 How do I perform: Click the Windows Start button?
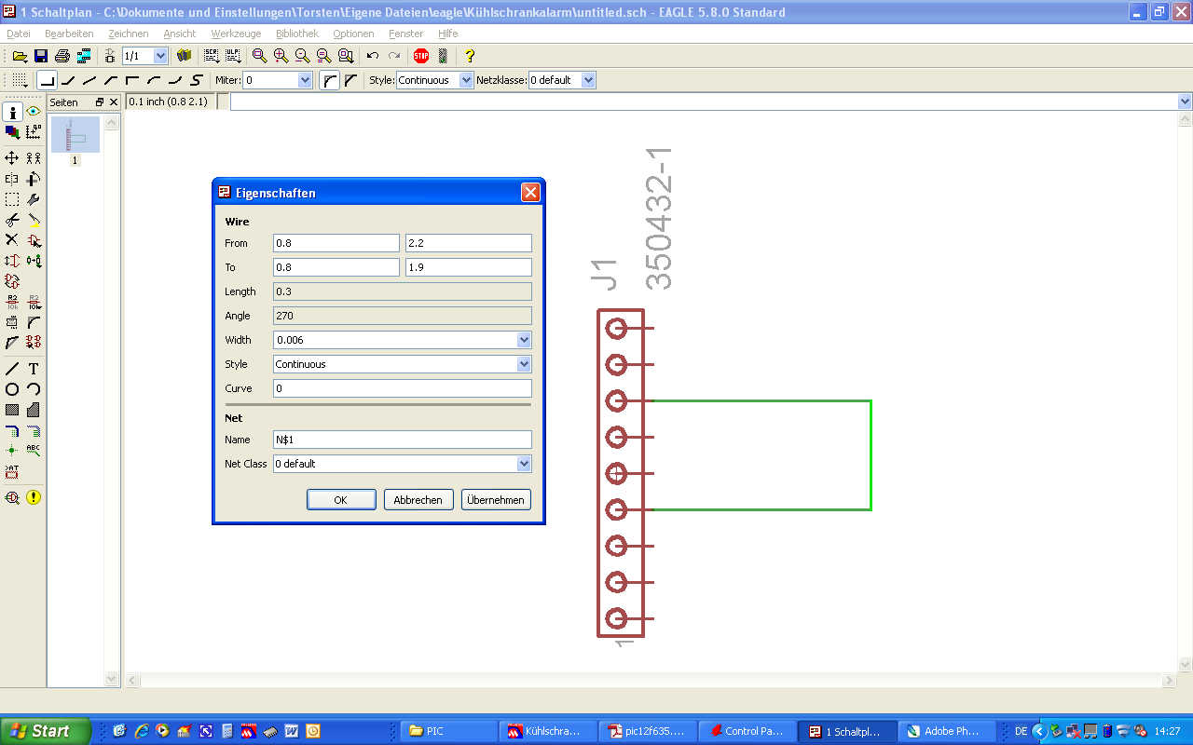point(46,731)
